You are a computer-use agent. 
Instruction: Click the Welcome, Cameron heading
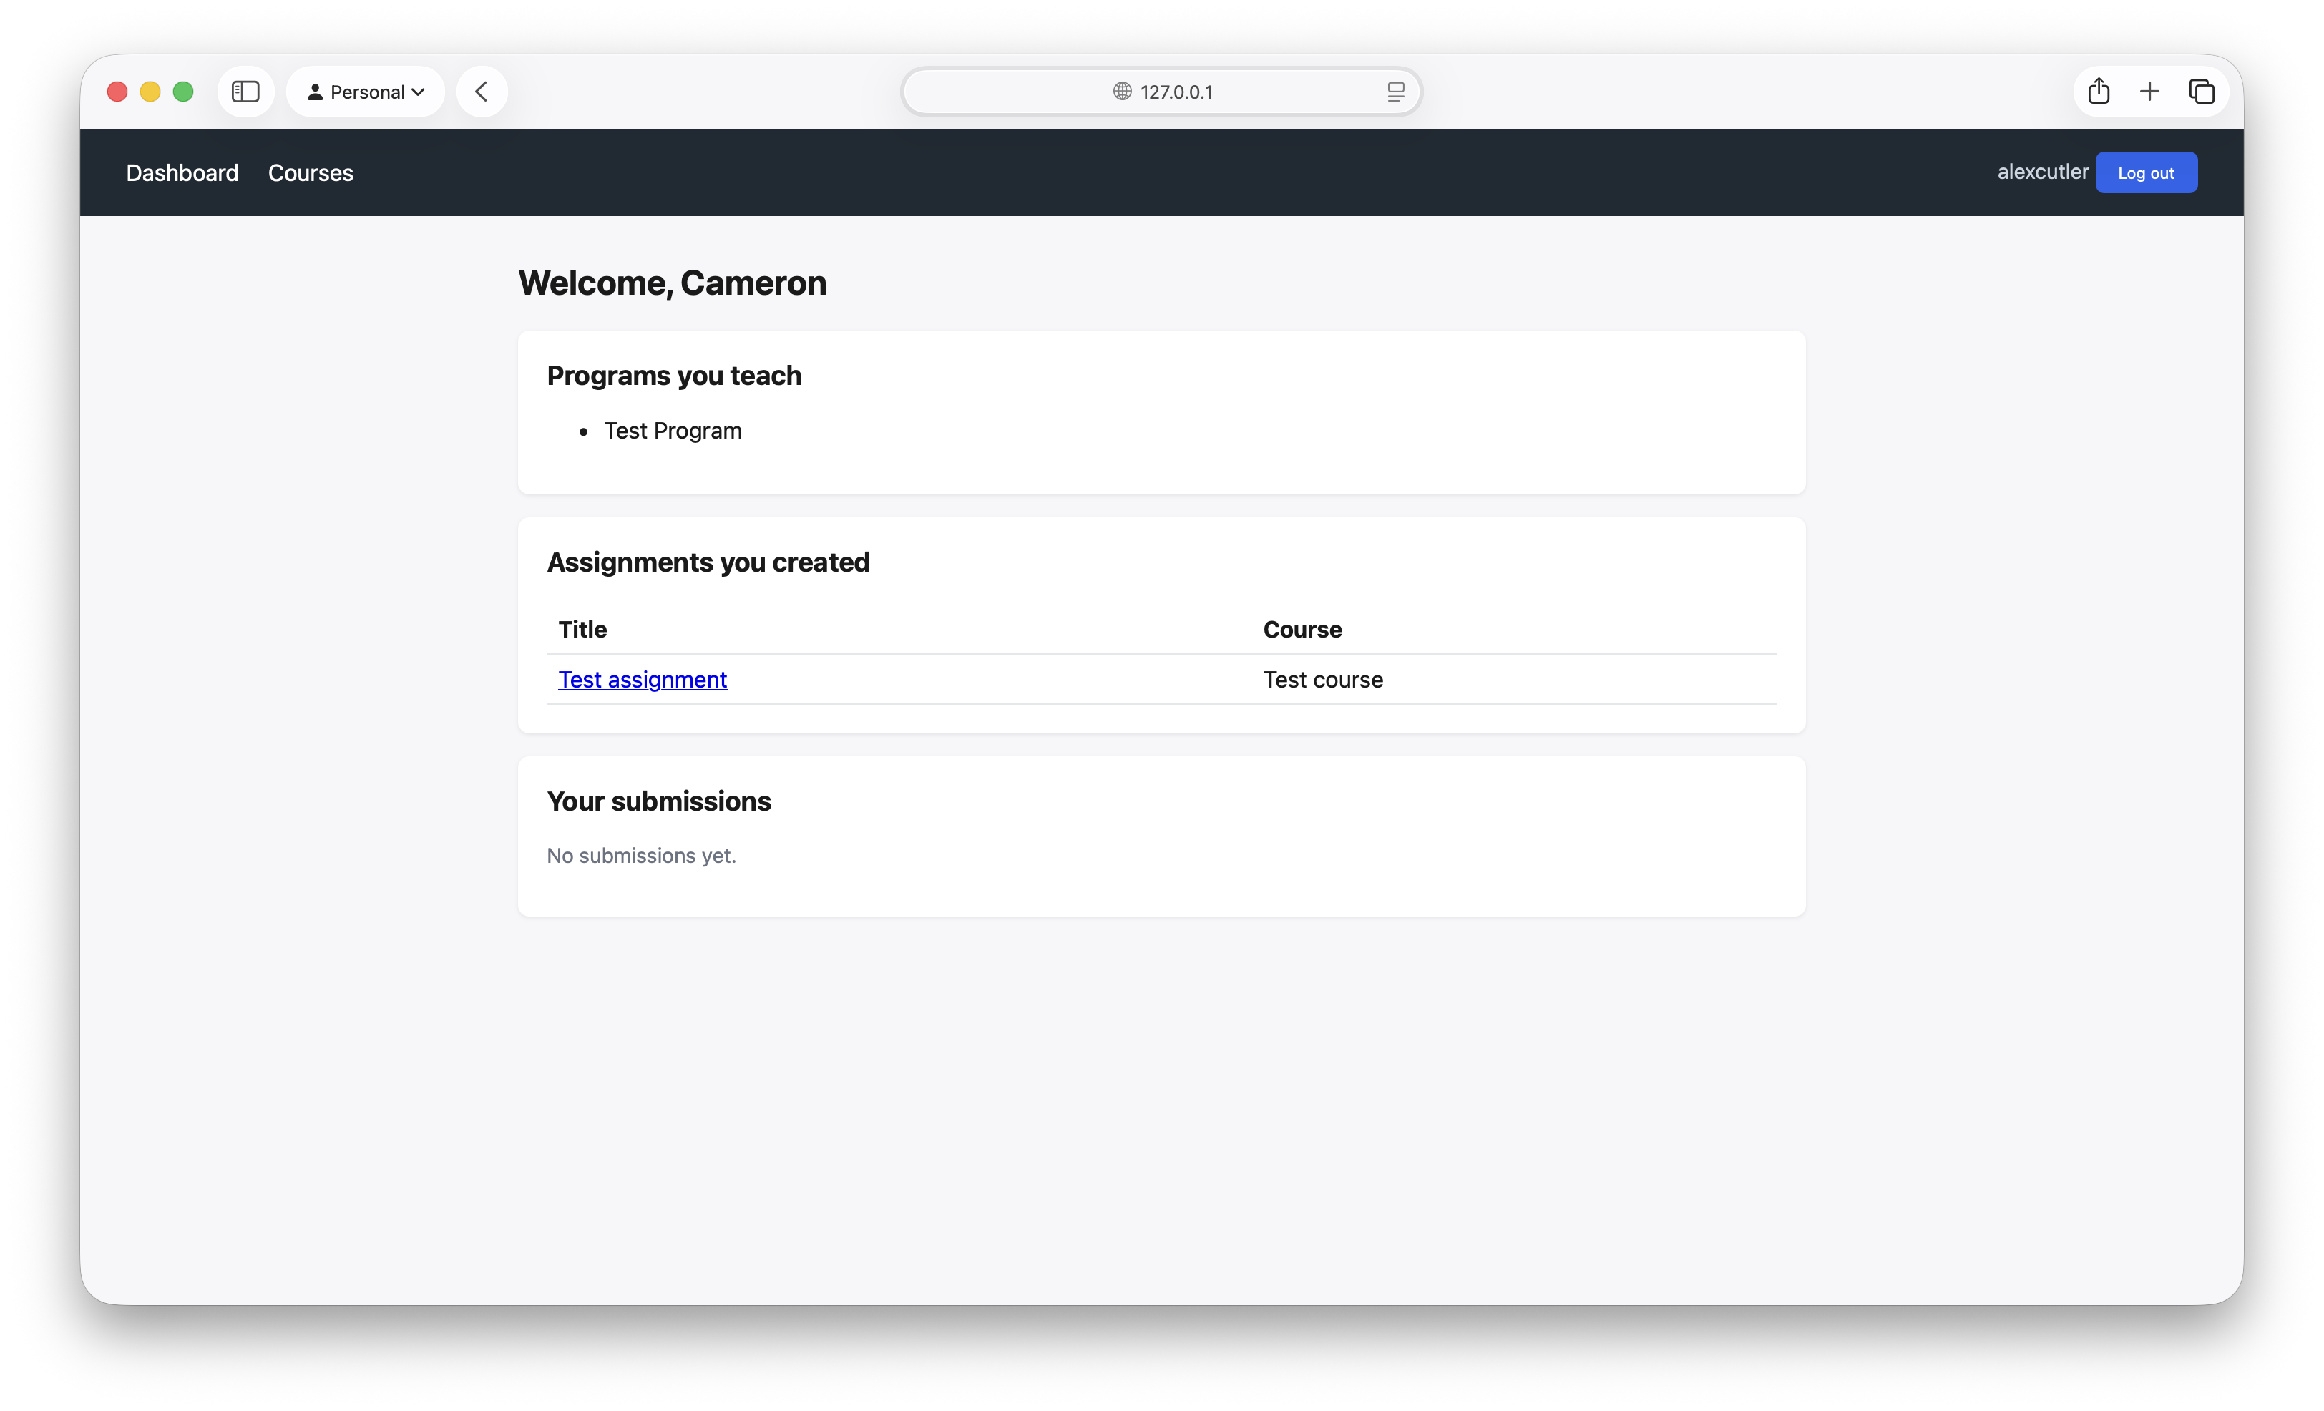click(672, 283)
